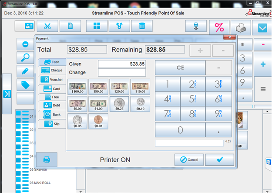The image size is (272, 193).
Task: Click the Given amount field
Action: coord(122,64)
